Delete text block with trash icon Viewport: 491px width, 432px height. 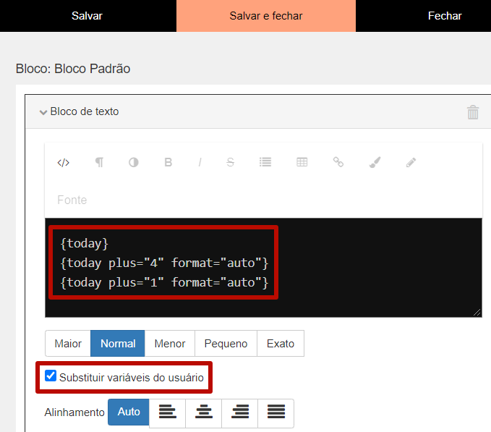(473, 112)
